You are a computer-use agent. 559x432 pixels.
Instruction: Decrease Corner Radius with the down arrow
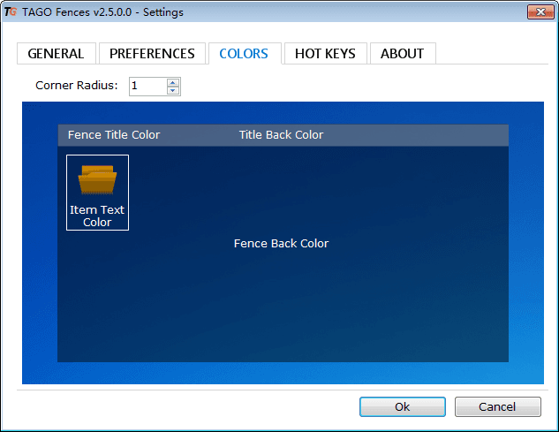pyautogui.click(x=173, y=90)
